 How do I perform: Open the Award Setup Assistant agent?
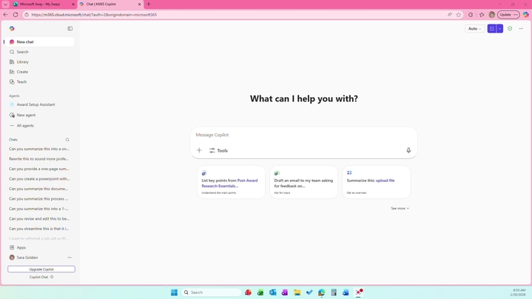[x=36, y=104]
